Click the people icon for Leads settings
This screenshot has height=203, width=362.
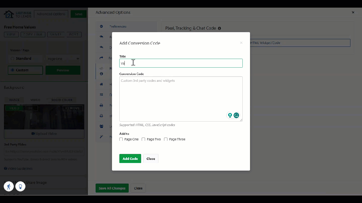tap(101, 126)
